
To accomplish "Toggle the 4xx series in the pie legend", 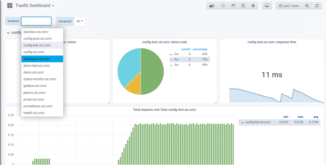I will click(x=177, y=60).
